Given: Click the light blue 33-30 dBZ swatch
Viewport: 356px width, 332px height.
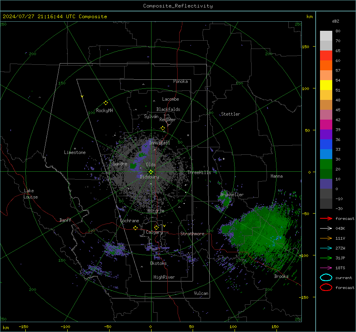Looking at the screenshot, I should [326, 154].
